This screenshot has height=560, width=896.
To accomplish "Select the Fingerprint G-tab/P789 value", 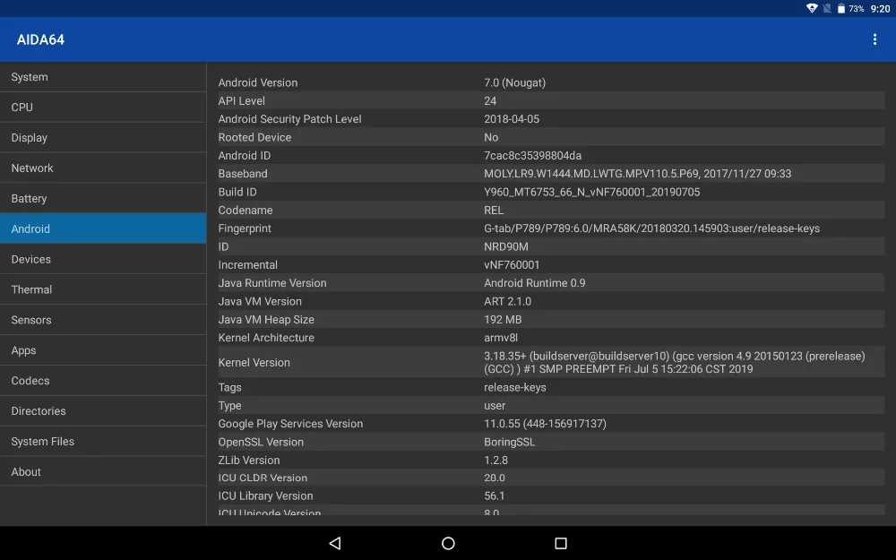I will click(x=651, y=228).
